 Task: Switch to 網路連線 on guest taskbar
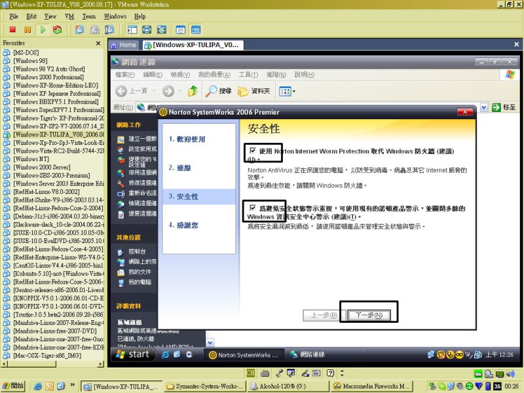[x=326, y=354]
